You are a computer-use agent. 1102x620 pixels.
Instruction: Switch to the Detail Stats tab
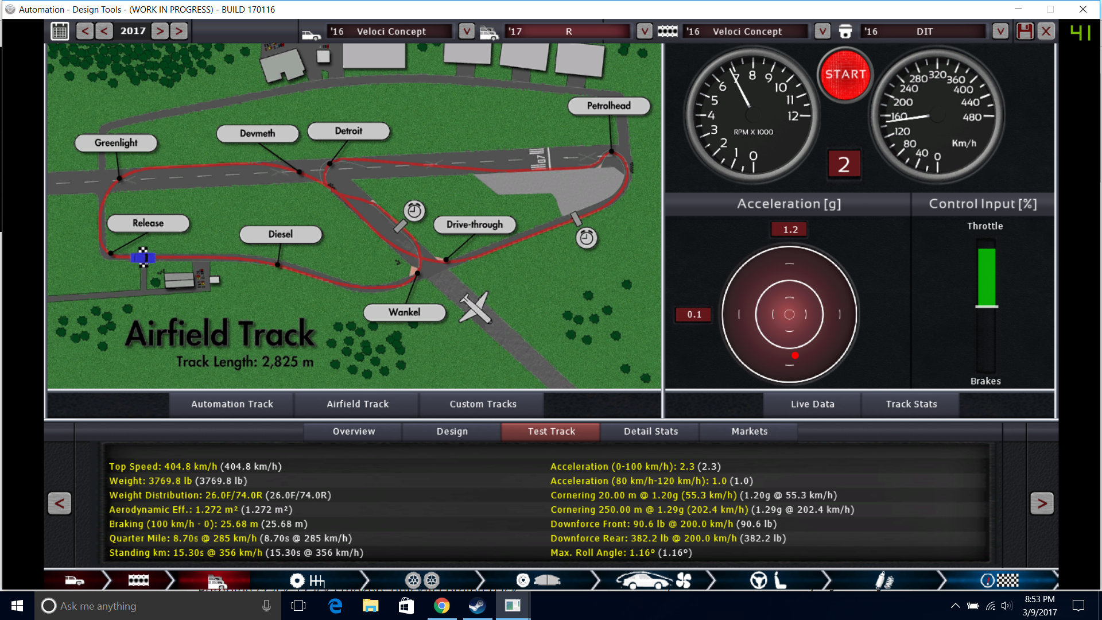click(650, 431)
